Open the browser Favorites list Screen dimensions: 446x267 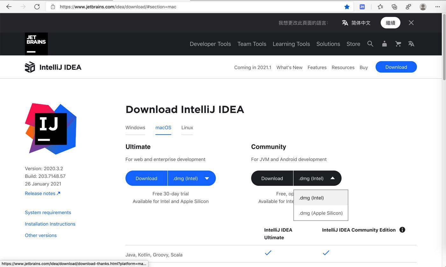[x=380, y=7]
